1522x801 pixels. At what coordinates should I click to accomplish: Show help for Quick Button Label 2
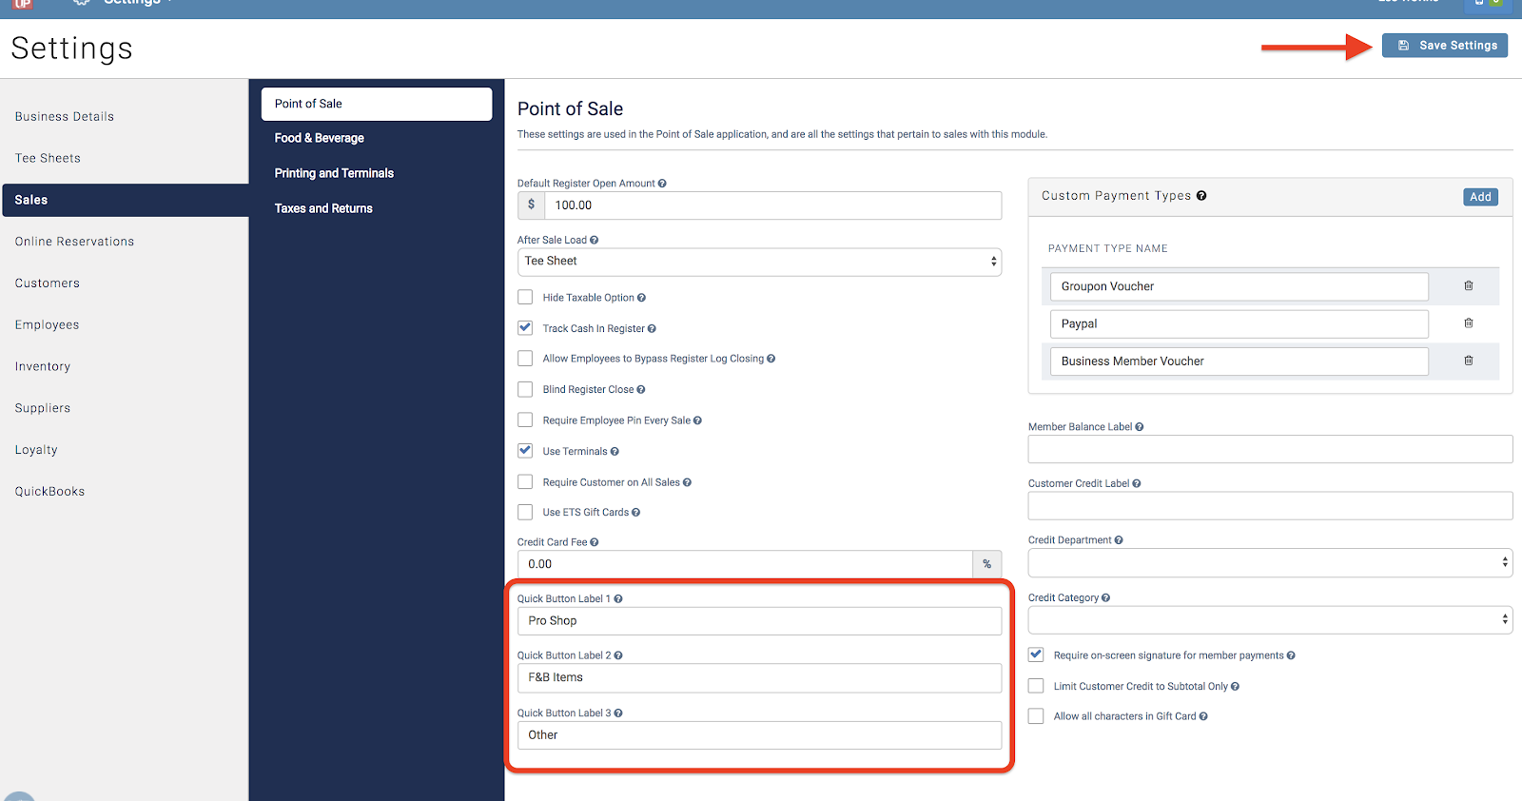tap(618, 655)
